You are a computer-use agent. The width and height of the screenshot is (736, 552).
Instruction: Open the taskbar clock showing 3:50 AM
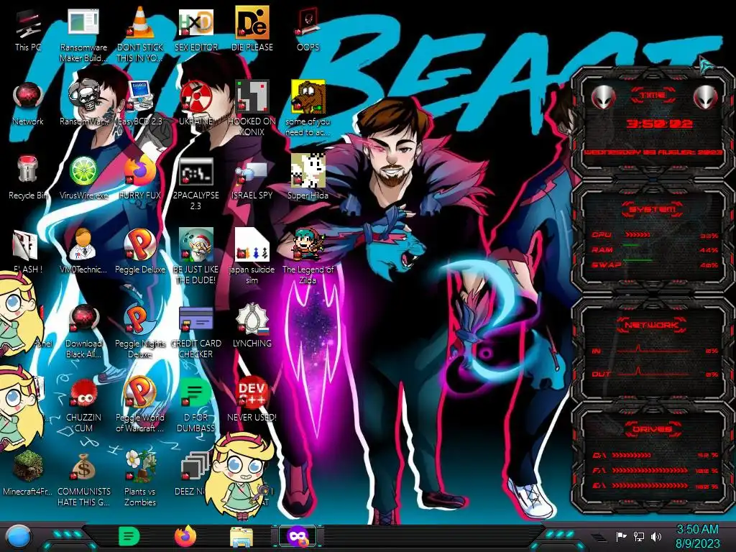tap(697, 536)
